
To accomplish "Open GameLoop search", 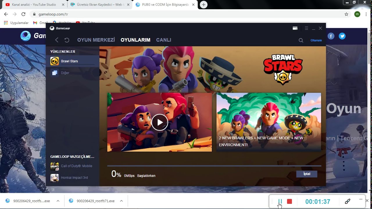I will point(301,40).
